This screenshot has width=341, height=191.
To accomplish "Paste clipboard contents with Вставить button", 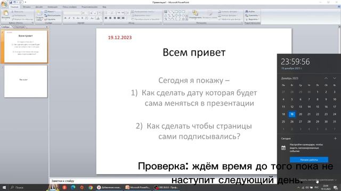I will 6,15.
